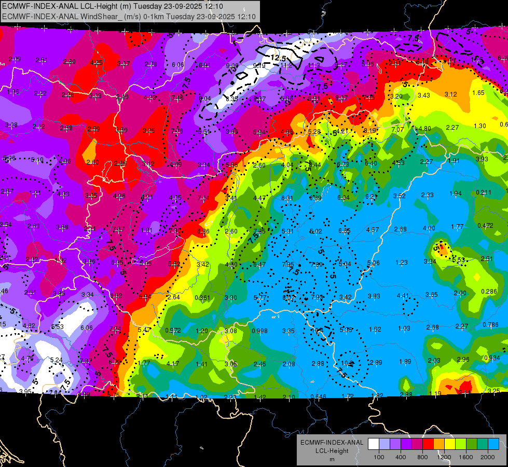Click grid value 8.44
508x467 pixels.
coord(315,164)
